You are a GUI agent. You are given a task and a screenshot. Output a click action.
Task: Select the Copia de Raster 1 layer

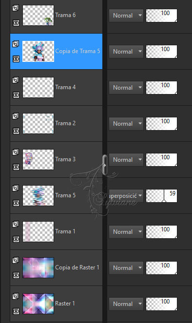coord(56,267)
